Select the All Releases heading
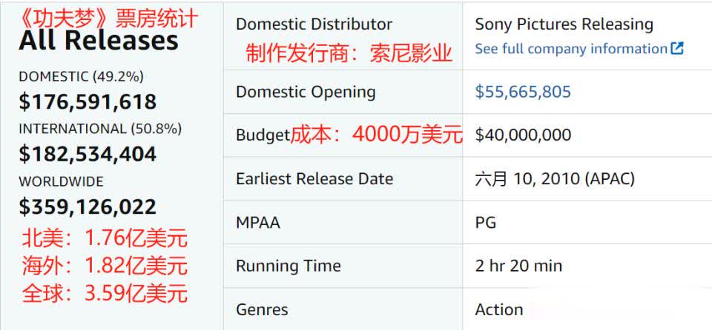The width and height of the screenshot is (712, 330). pyautogui.click(x=99, y=41)
